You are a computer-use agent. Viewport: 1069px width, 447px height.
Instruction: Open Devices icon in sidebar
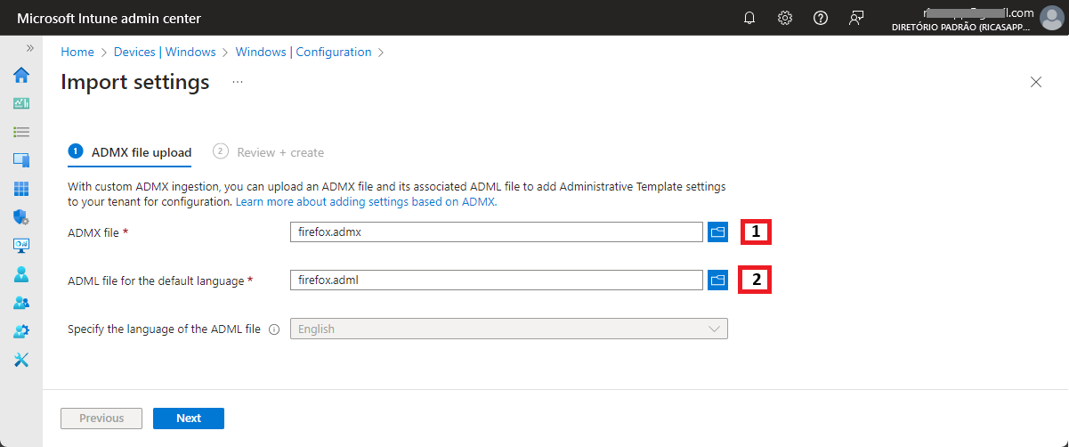[x=21, y=160]
